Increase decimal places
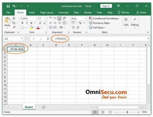This screenshot has width=153, height=117. (x=73, y=28)
